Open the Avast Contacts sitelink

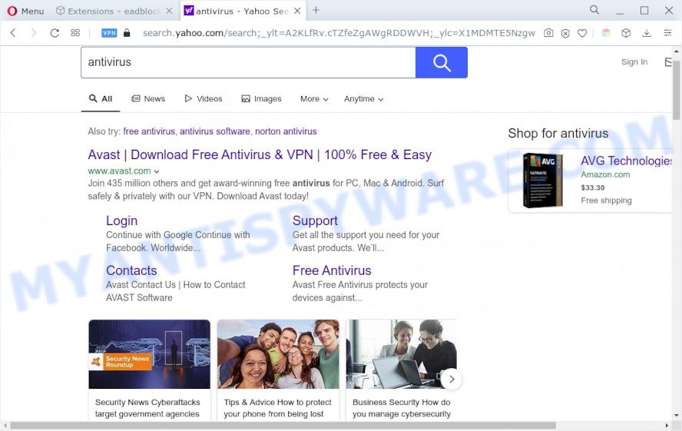coord(131,270)
